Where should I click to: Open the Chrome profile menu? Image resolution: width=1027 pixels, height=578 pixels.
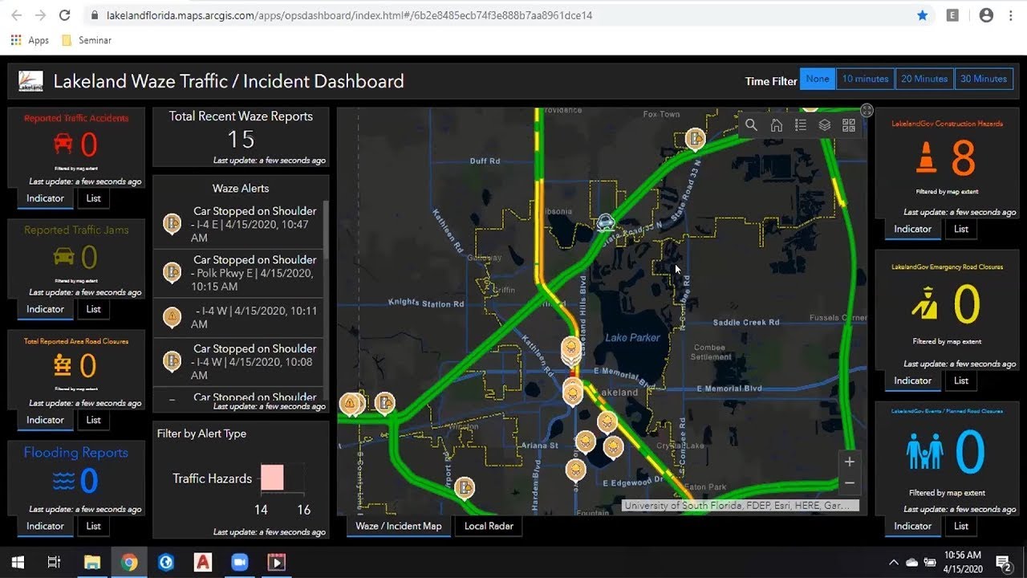tap(986, 15)
